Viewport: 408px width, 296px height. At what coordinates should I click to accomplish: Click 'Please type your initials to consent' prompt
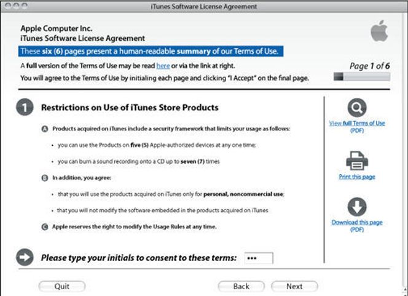coord(139,258)
